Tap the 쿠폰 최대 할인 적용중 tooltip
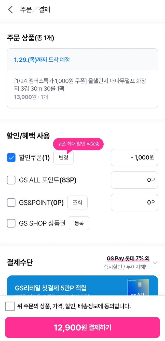Viewport: 165px width, 341px height. [78, 144]
